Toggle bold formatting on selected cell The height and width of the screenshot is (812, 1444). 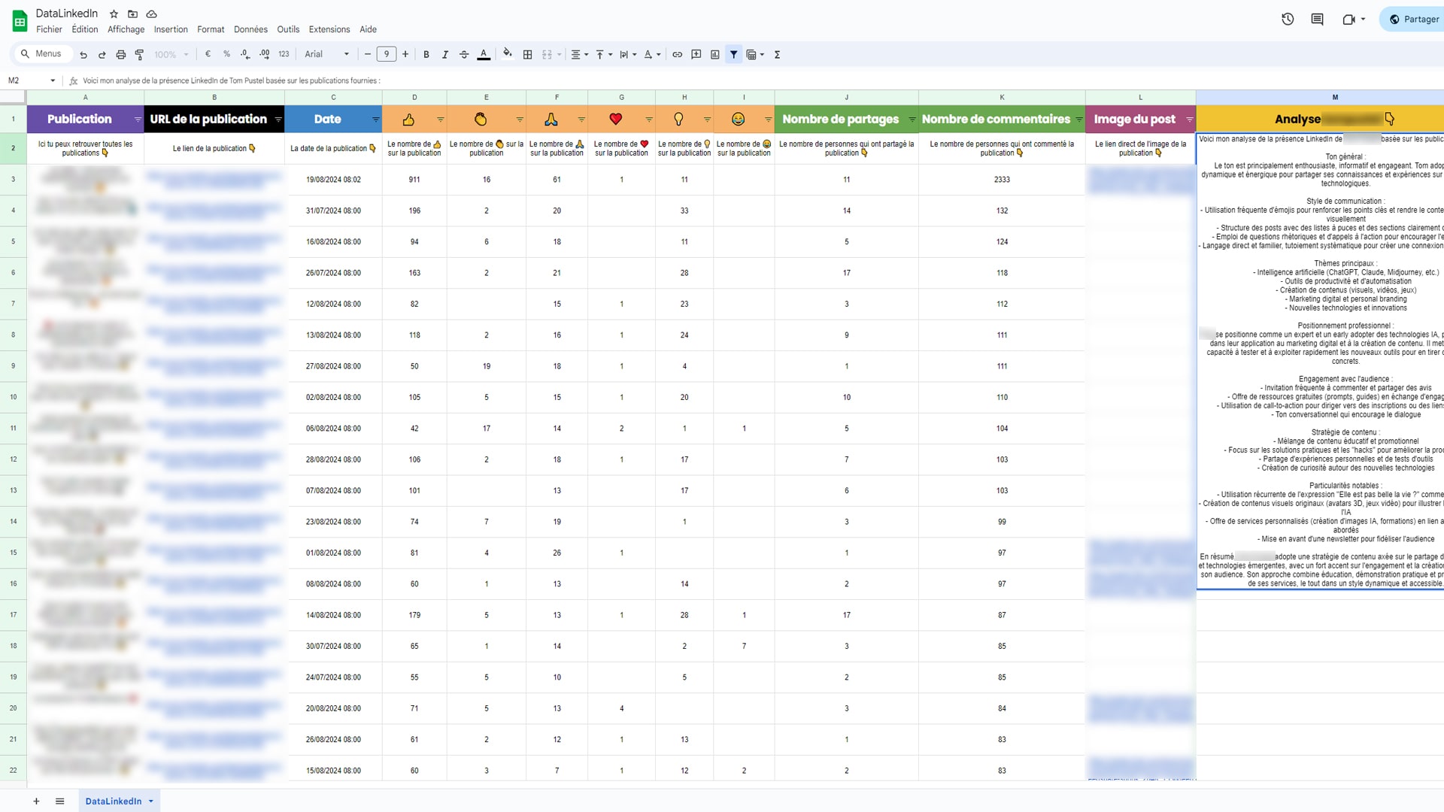(x=426, y=53)
